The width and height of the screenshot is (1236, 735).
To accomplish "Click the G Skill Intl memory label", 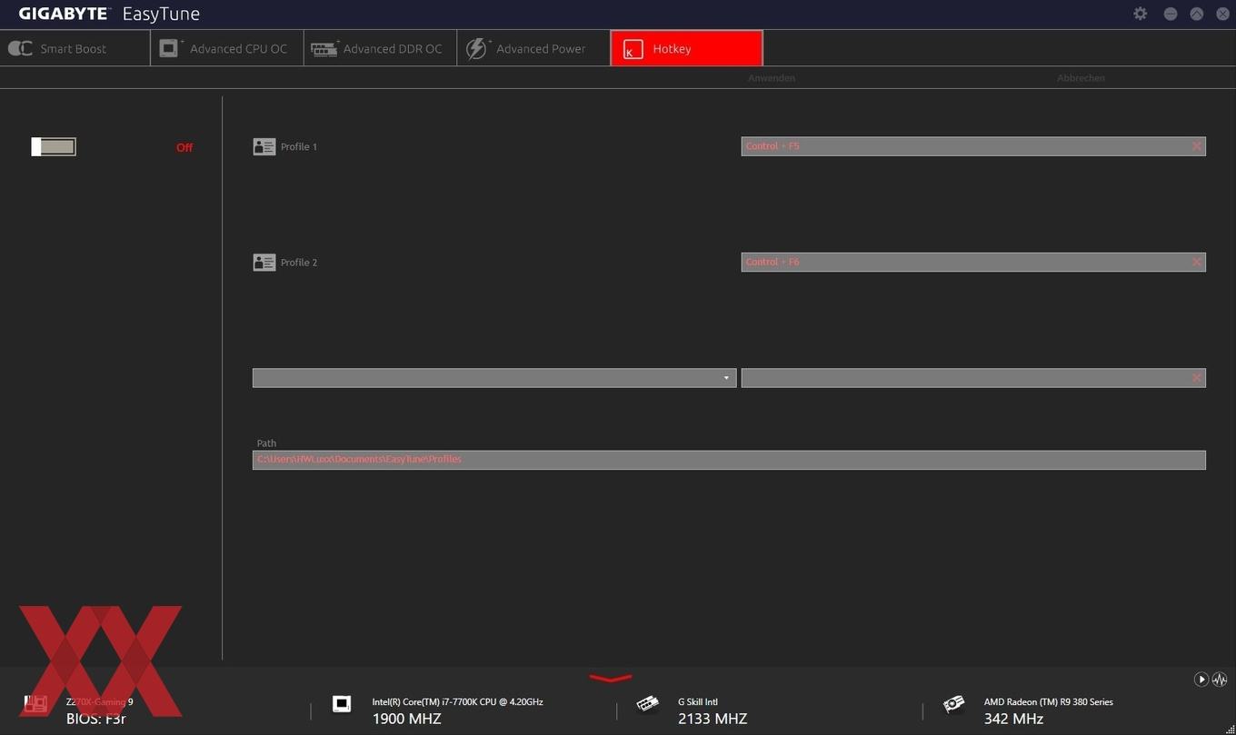I will [698, 701].
